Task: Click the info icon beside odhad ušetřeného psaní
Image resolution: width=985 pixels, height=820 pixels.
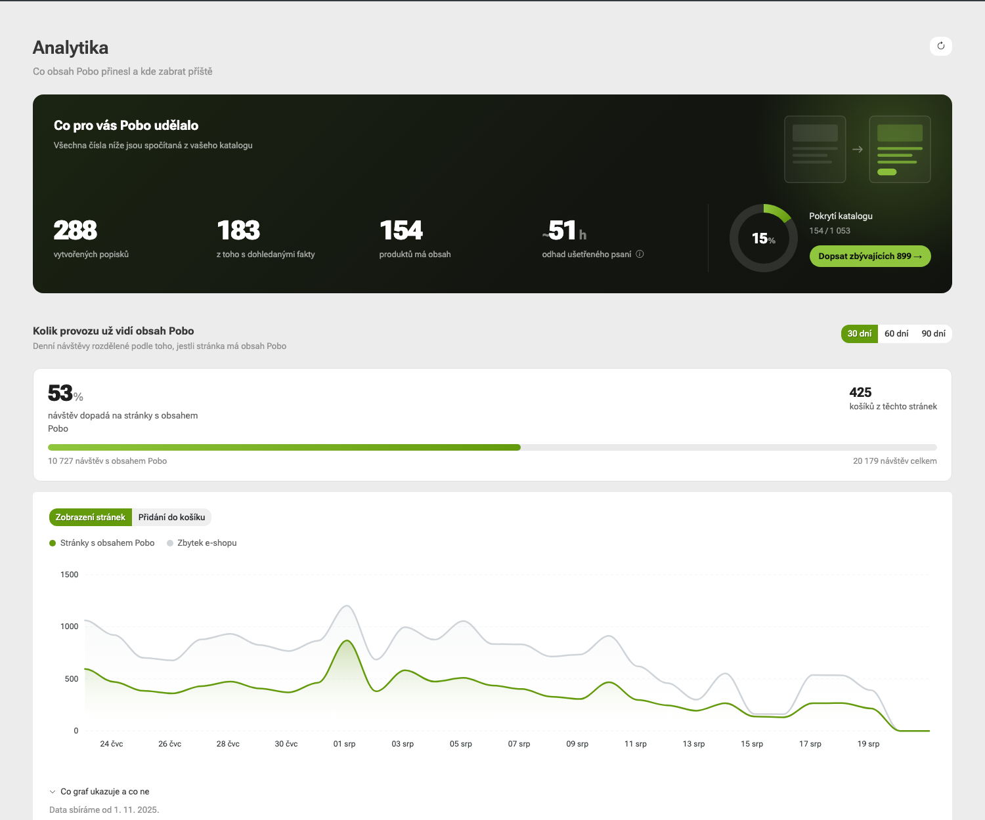Action: pyautogui.click(x=640, y=254)
